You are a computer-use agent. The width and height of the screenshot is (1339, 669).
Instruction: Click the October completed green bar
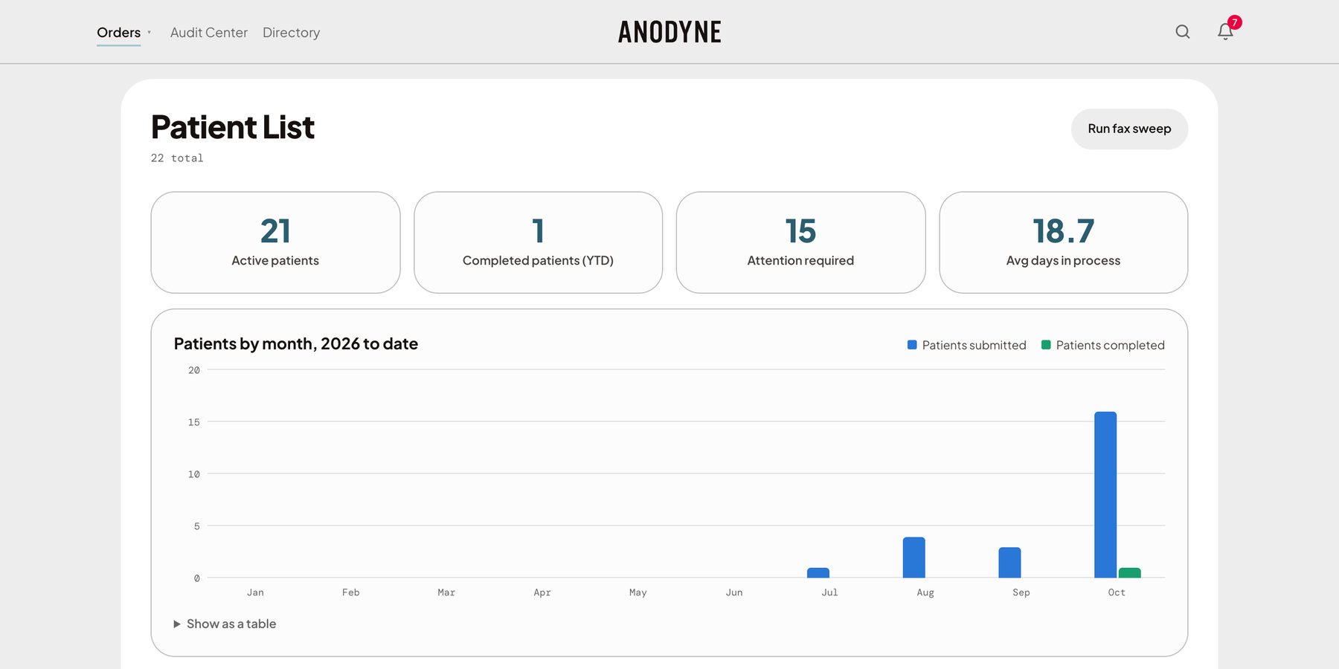pos(1129,572)
